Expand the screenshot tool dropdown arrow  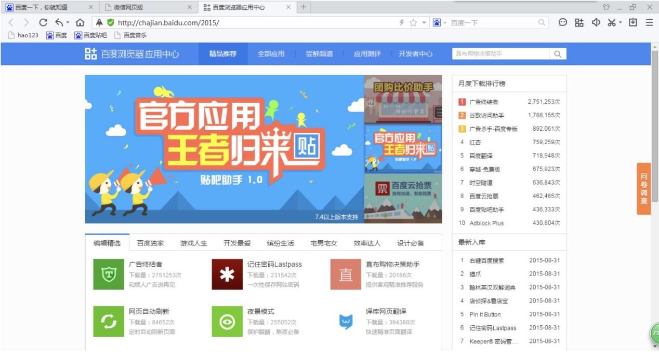pos(621,23)
